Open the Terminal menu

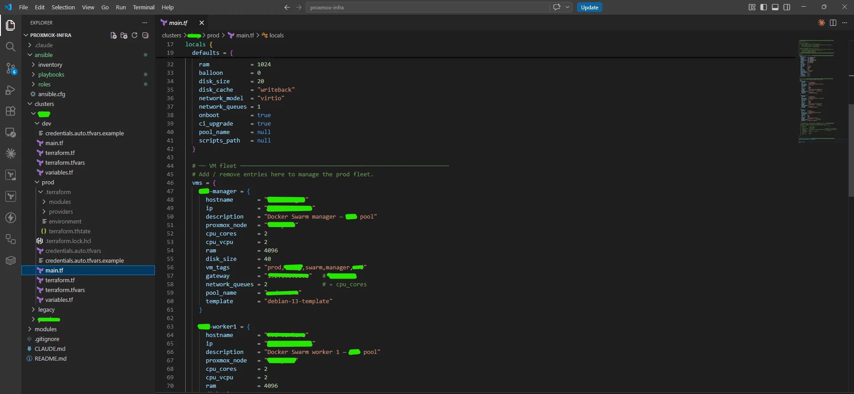(144, 7)
